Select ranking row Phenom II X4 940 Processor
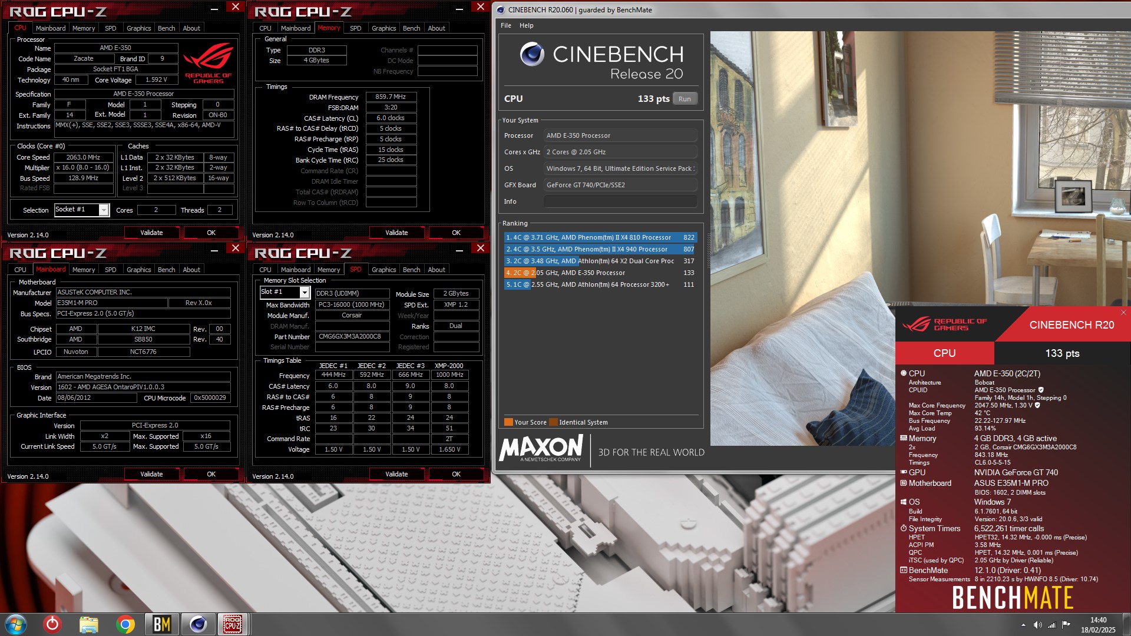 point(600,249)
